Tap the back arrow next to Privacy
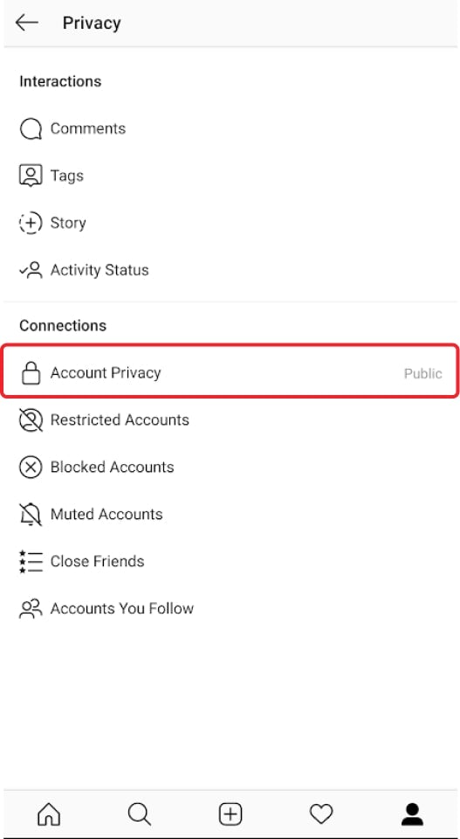This screenshot has width=460, height=839. [27, 23]
